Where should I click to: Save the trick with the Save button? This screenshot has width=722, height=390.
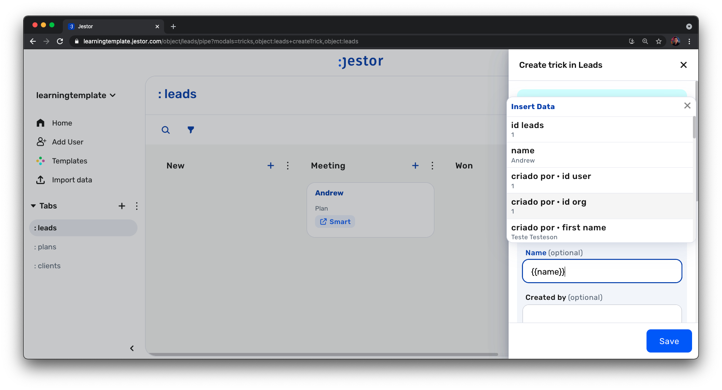669,341
